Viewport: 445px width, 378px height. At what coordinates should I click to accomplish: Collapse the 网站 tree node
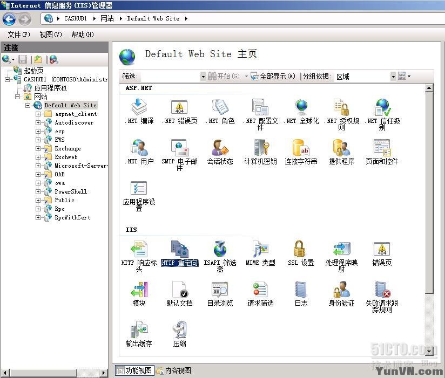17,97
